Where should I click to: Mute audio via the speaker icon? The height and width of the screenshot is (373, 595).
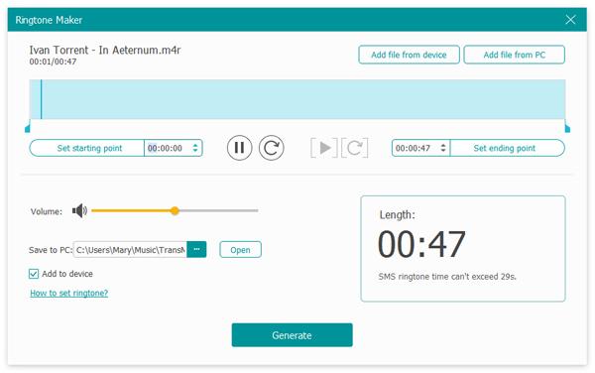pyautogui.click(x=79, y=210)
